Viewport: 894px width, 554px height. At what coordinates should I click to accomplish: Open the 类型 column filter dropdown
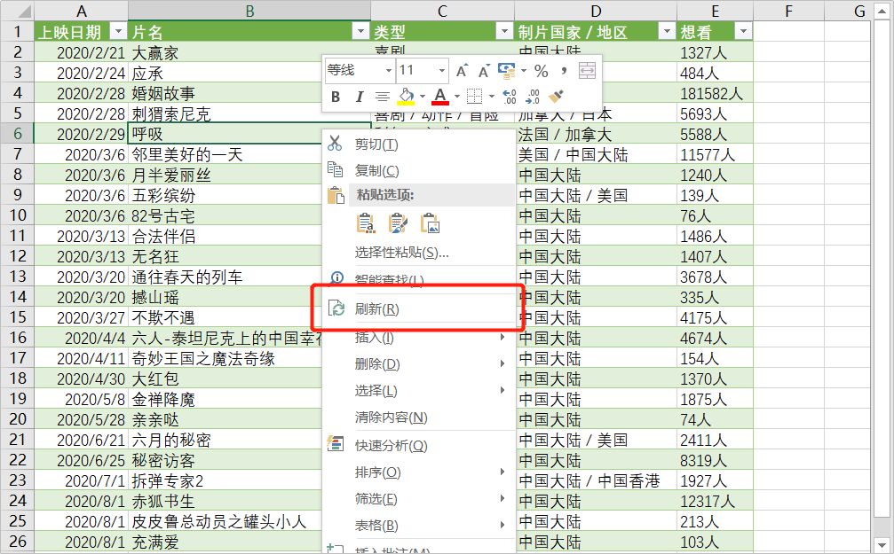click(504, 31)
